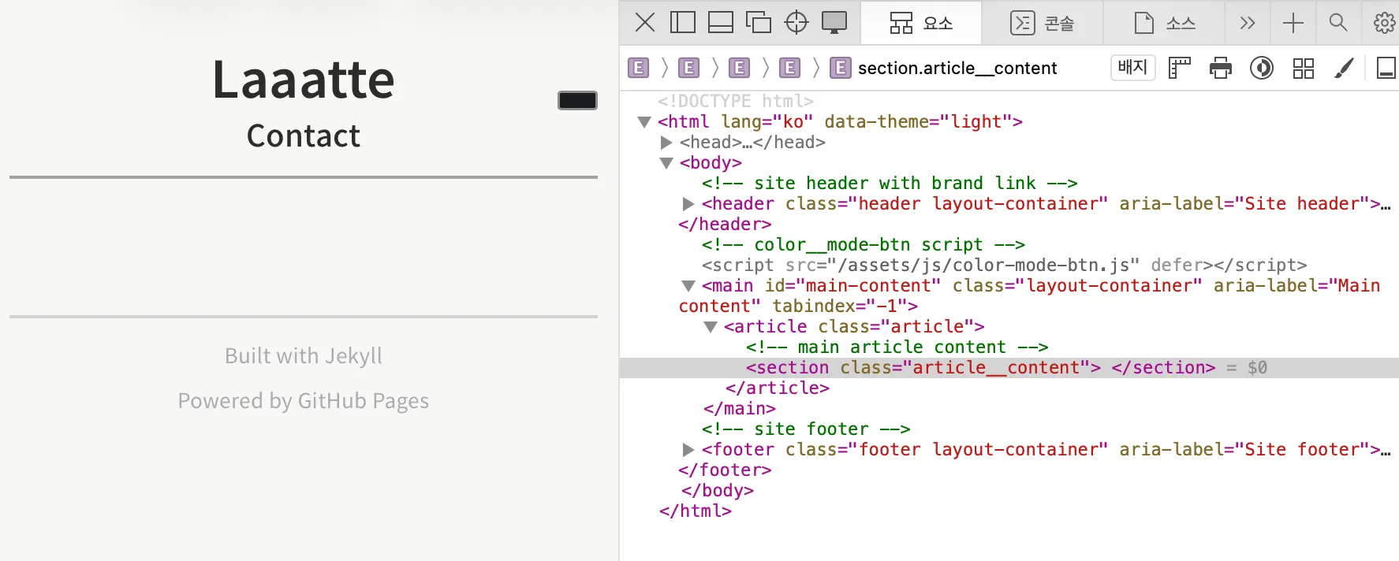
Task: Open the Jekyll link in footer
Action: point(353,356)
